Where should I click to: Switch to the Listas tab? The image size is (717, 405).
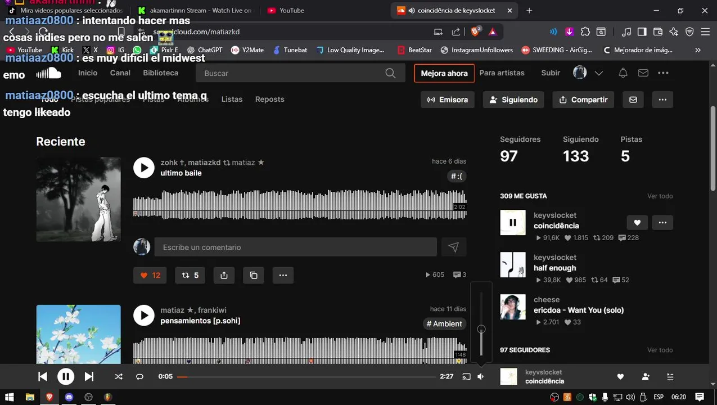coord(232,99)
